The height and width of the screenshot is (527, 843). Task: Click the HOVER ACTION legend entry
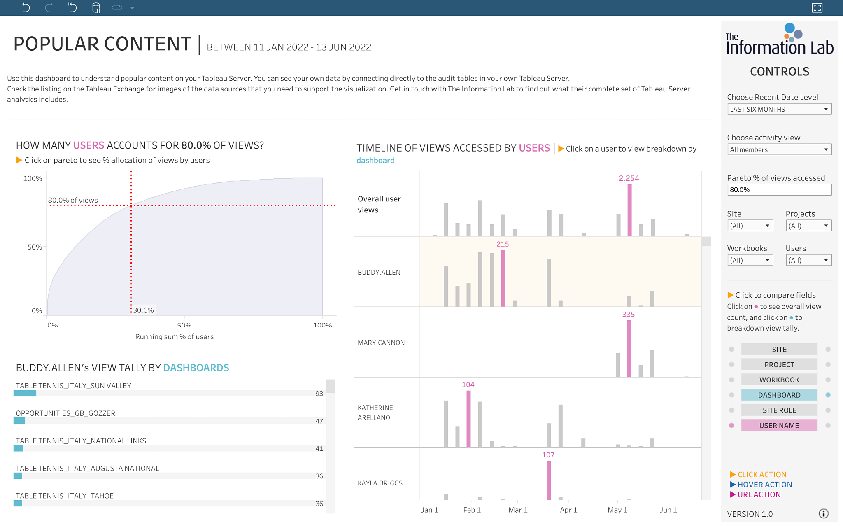[761, 485]
